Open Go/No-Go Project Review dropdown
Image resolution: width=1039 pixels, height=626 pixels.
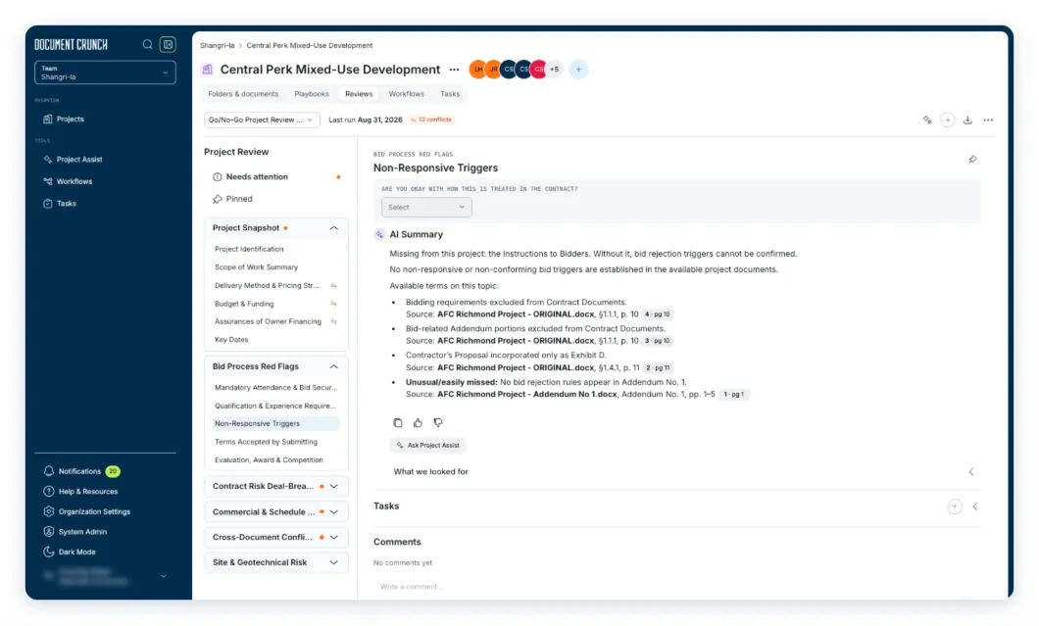pyautogui.click(x=261, y=120)
